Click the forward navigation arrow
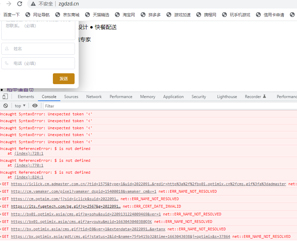The height and width of the screenshot is (248, 297). 9,4
